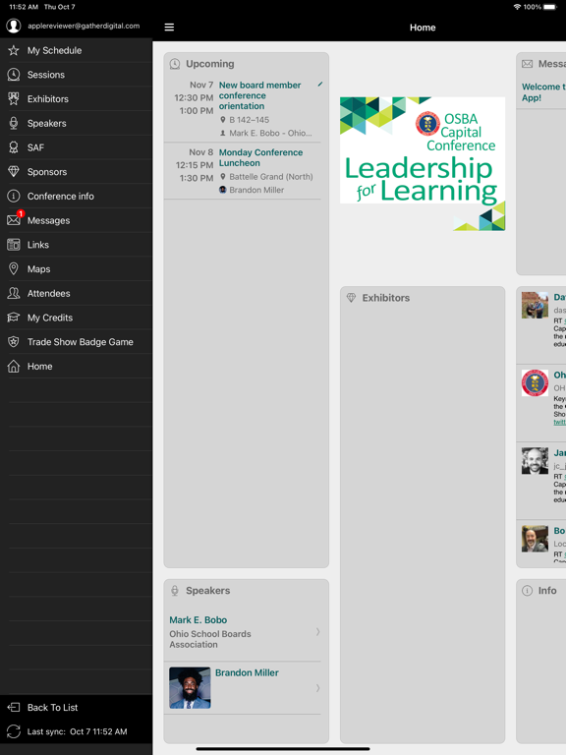The width and height of the screenshot is (566, 755).
Task: Click the Ohio School Boards logo avatar in feed
Action: click(535, 382)
